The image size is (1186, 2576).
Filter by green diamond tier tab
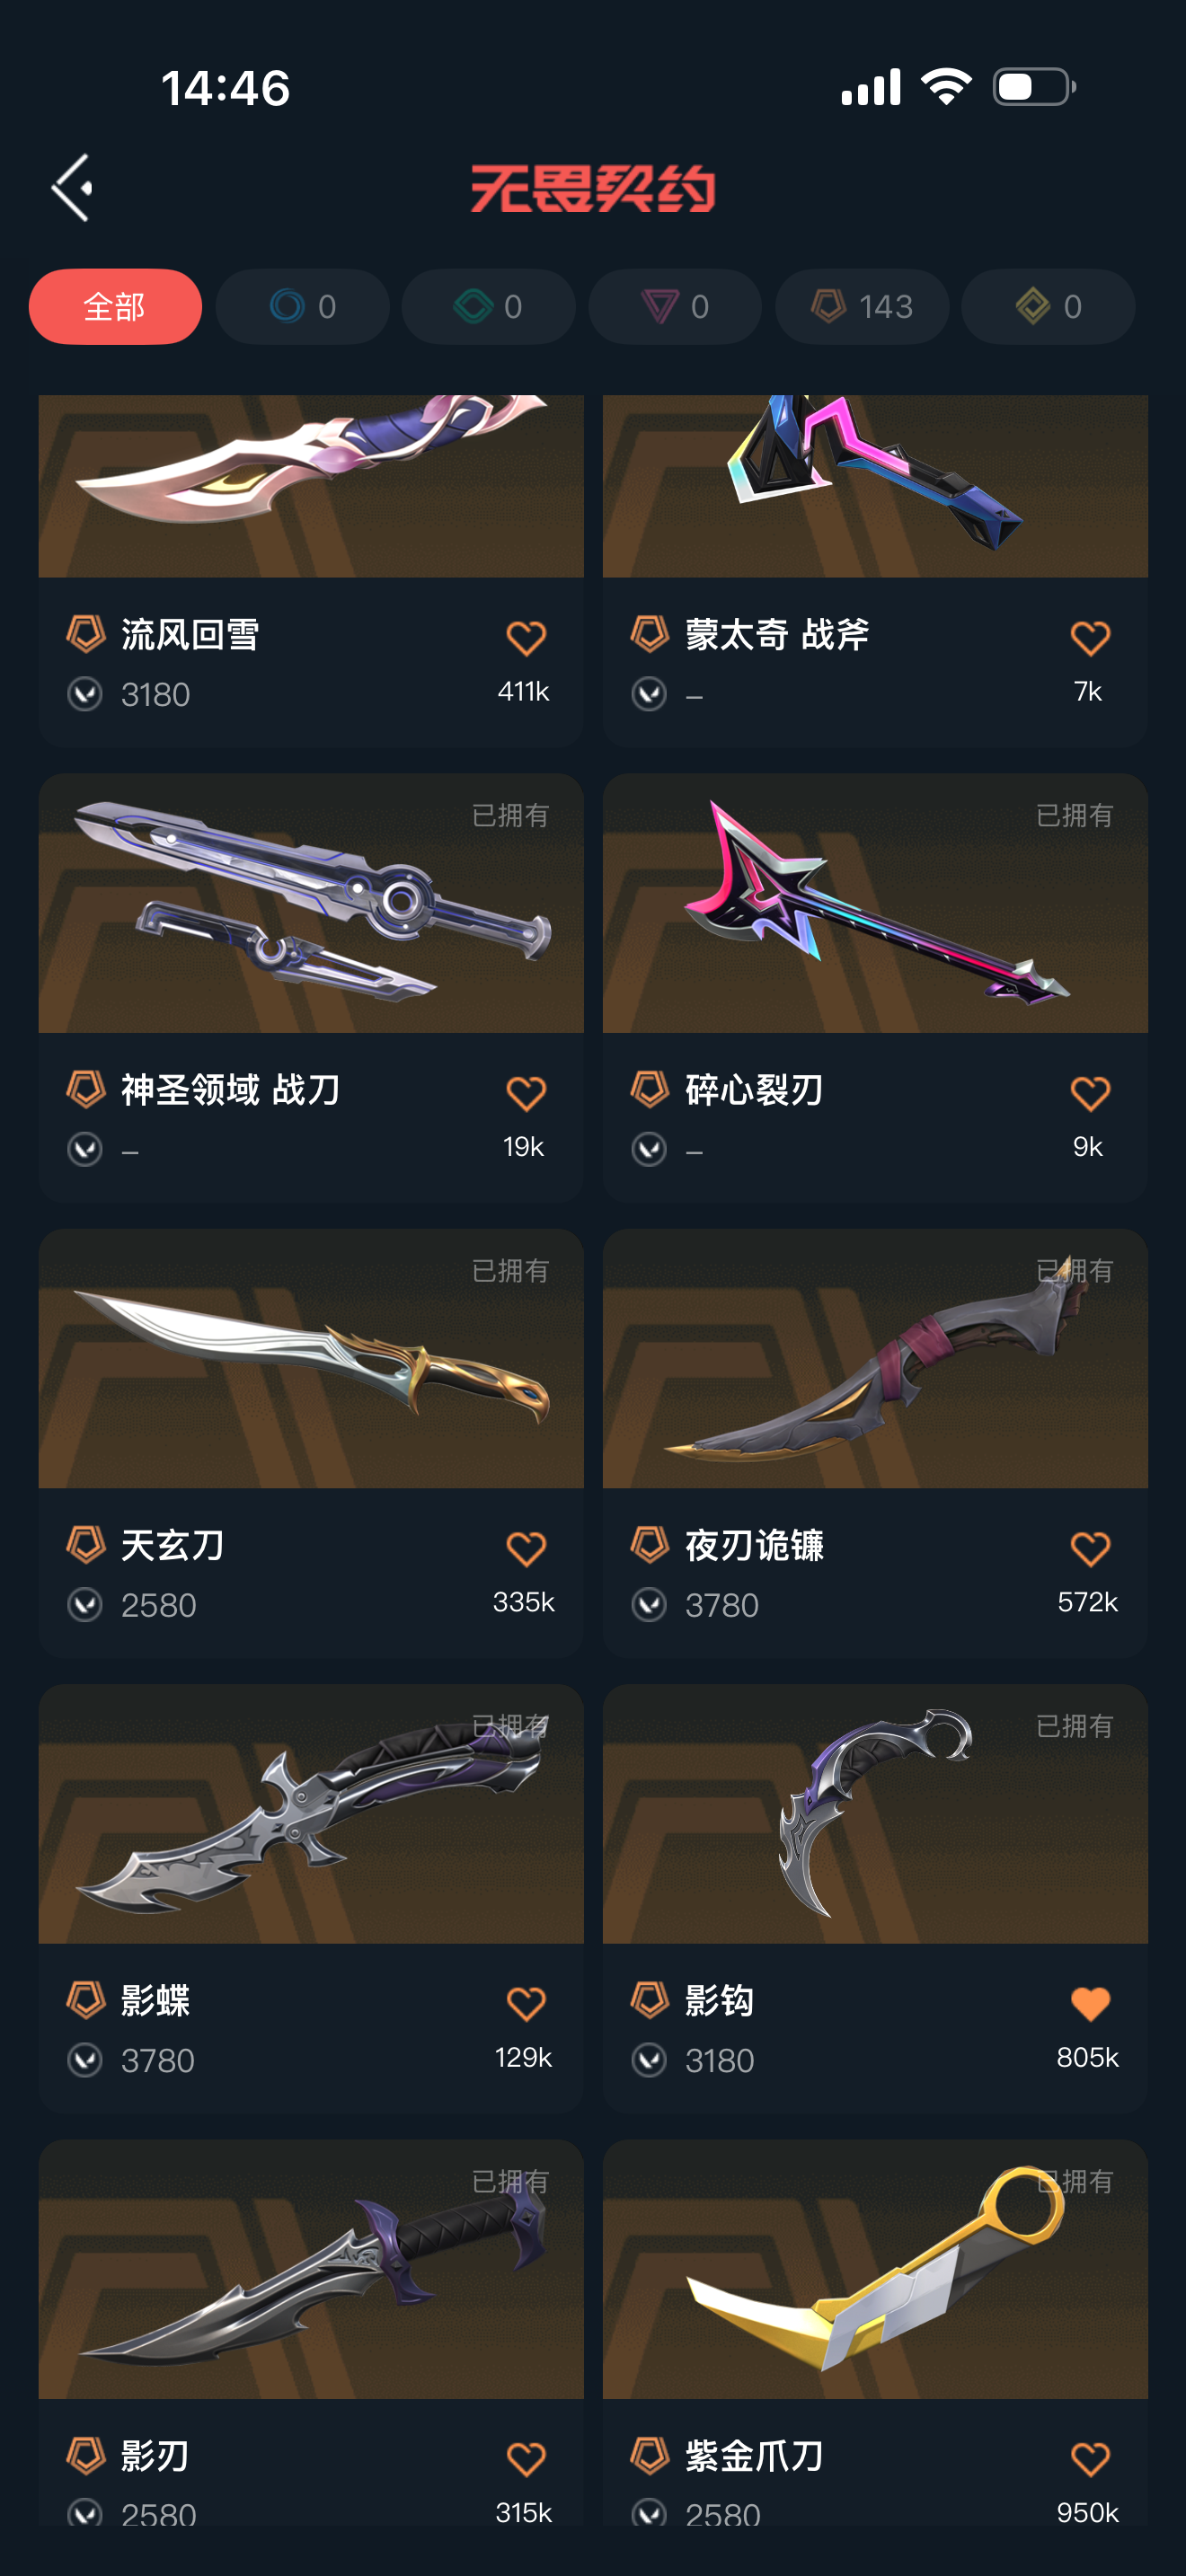(488, 306)
